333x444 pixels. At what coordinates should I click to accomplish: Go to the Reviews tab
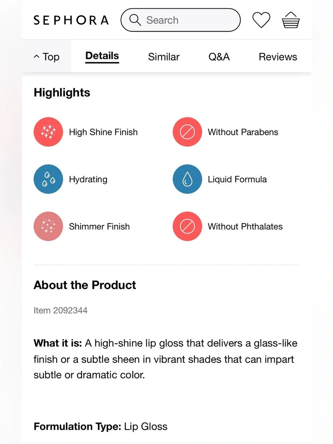(x=278, y=57)
